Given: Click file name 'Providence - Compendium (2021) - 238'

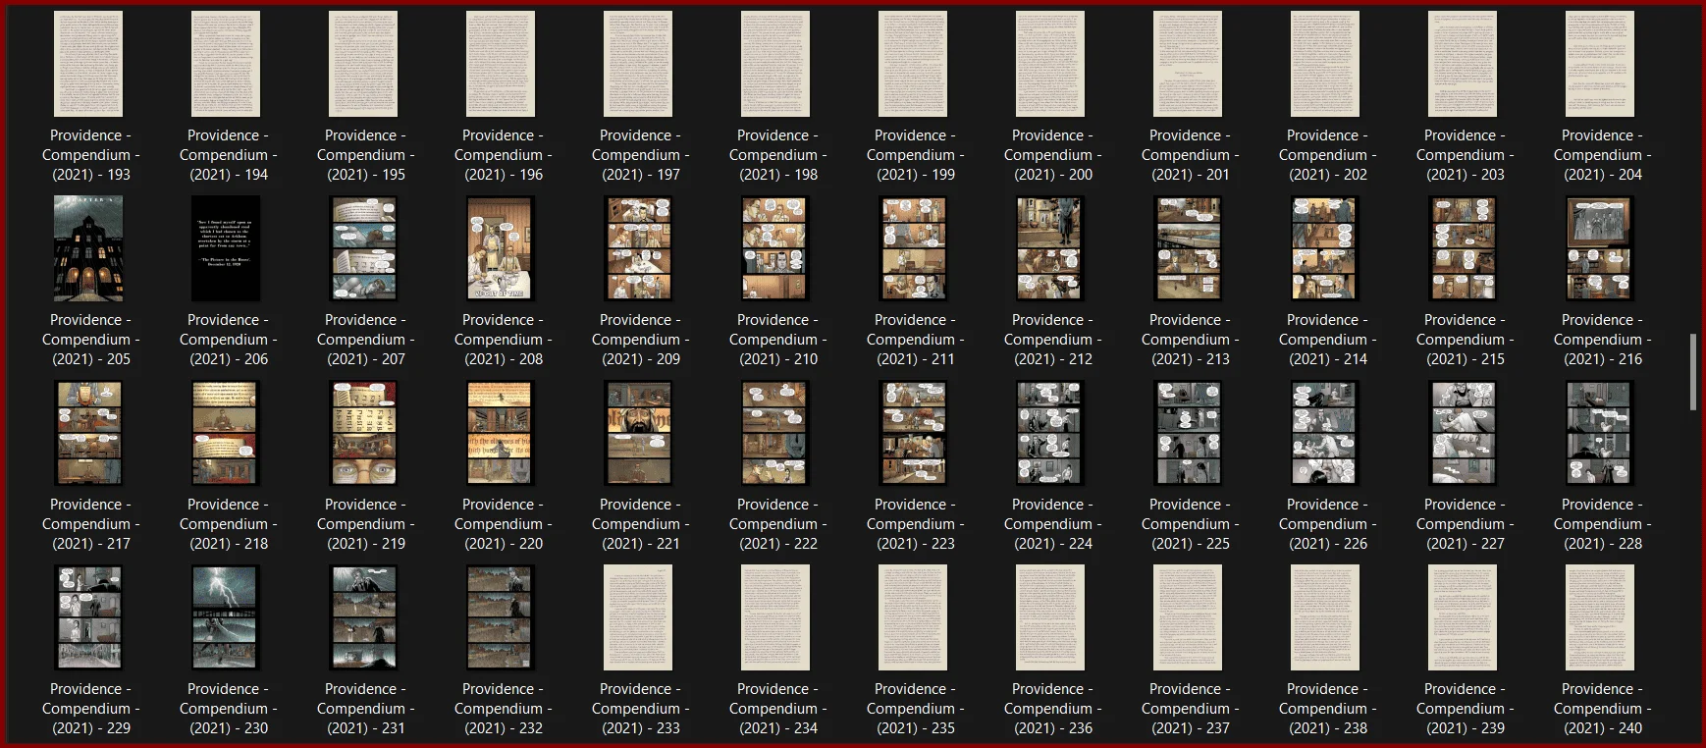Looking at the screenshot, I should pos(1327,709).
